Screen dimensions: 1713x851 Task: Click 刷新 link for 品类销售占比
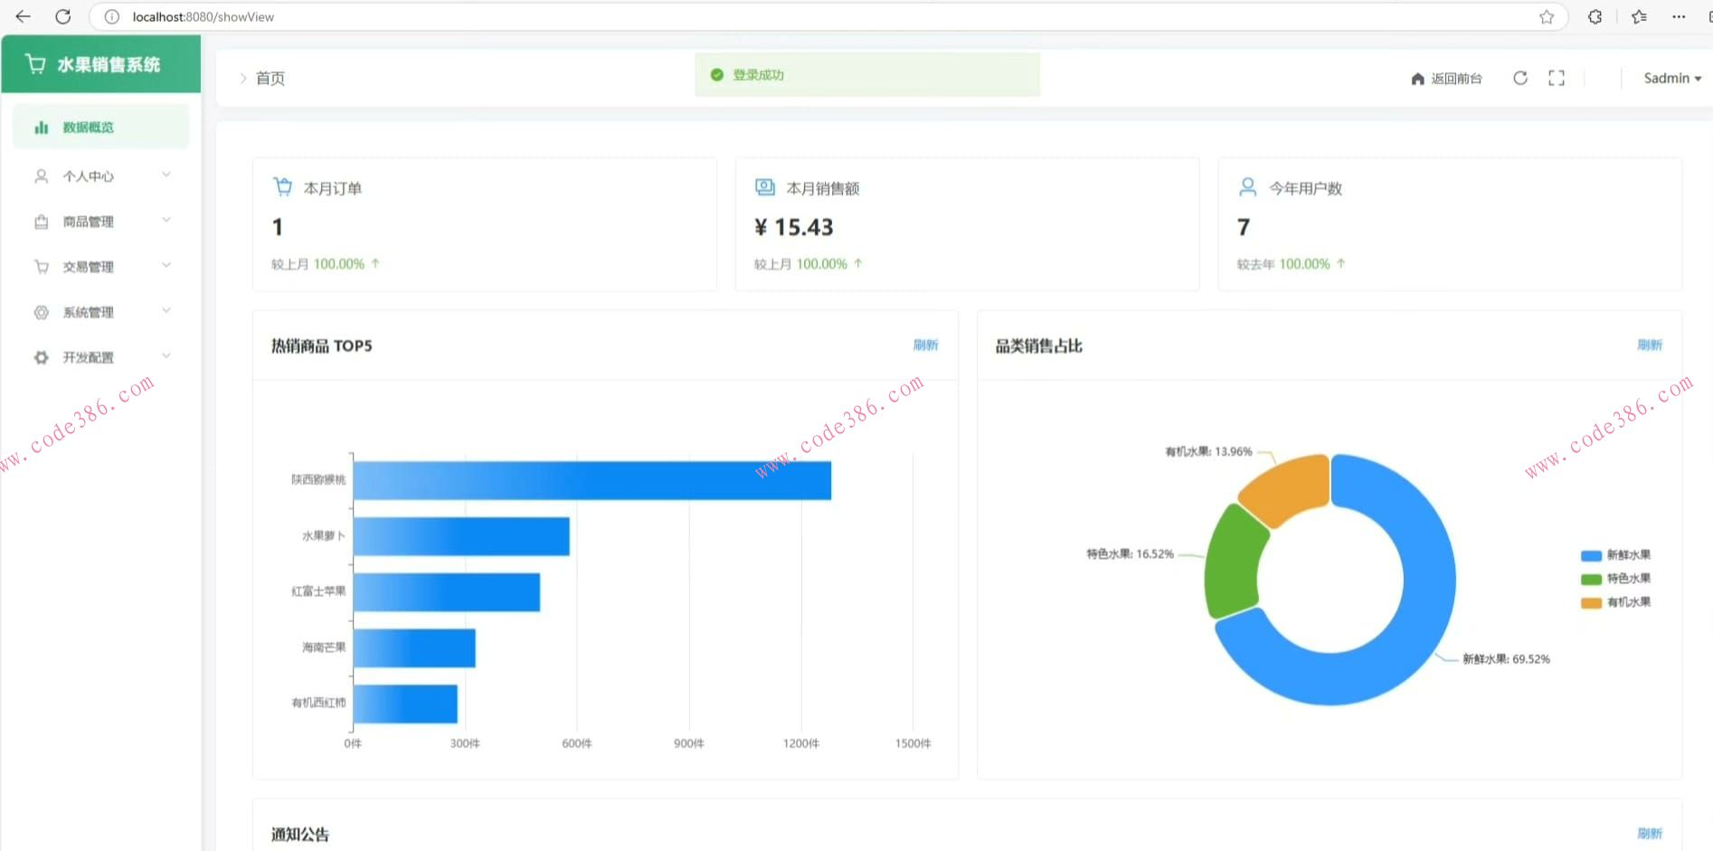tap(1649, 345)
